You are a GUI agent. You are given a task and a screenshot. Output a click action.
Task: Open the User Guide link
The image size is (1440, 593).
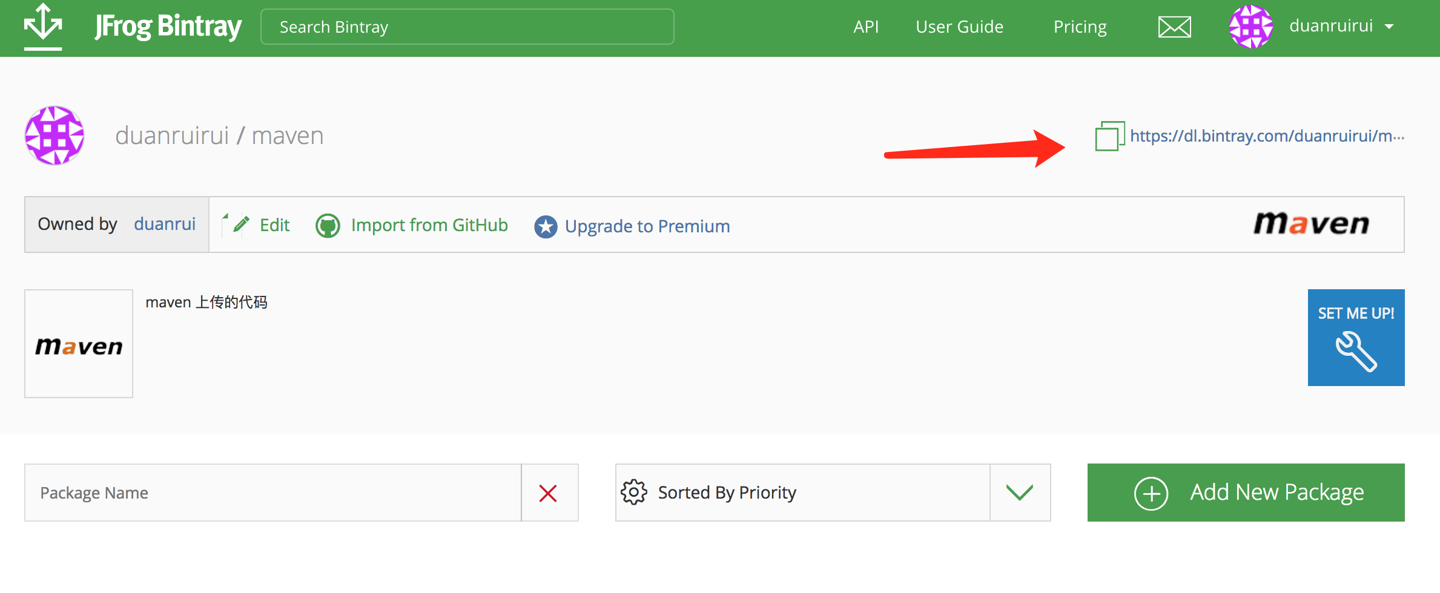pos(959,27)
